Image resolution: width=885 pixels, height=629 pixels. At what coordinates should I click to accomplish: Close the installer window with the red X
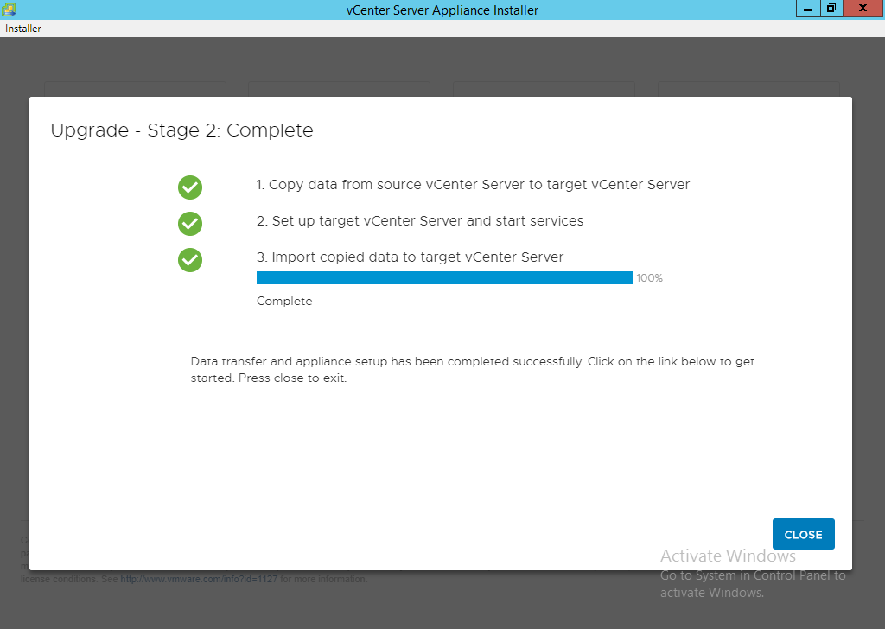[863, 9]
